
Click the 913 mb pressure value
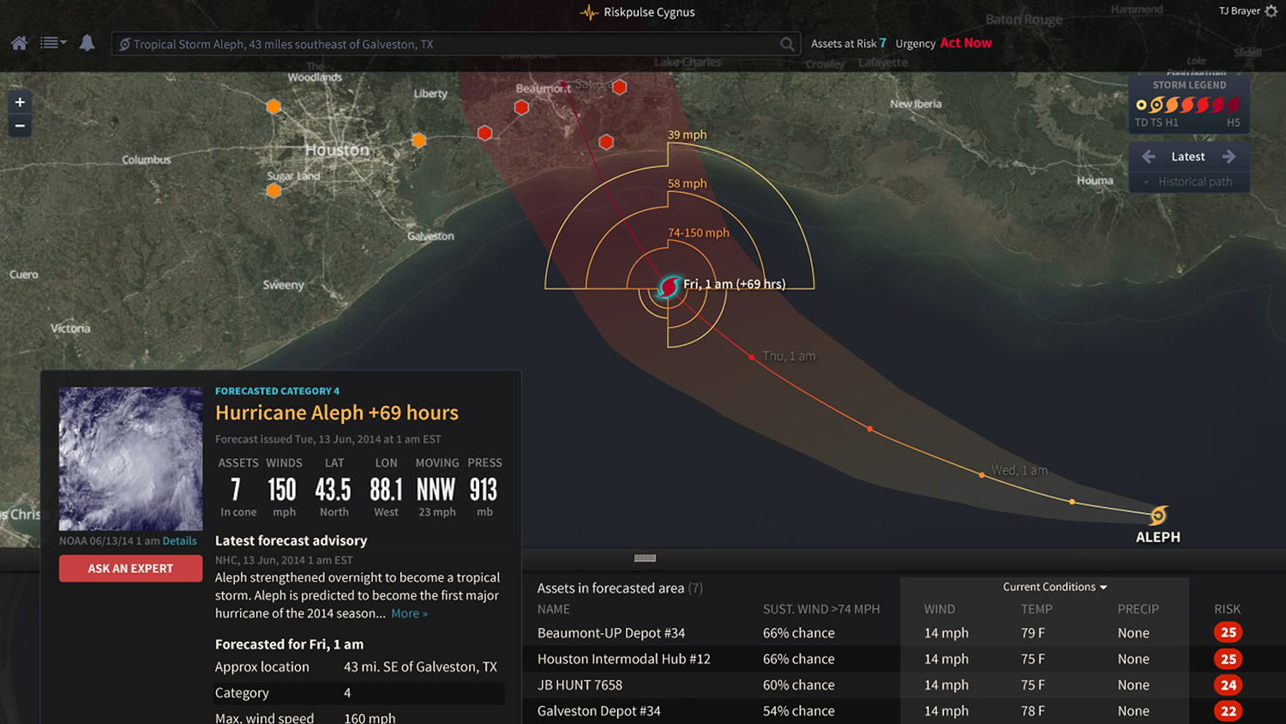click(484, 490)
